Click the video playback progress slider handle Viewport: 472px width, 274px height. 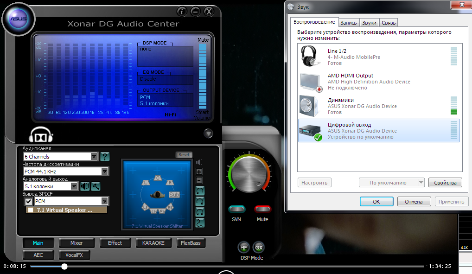click(x=64, y=266)
